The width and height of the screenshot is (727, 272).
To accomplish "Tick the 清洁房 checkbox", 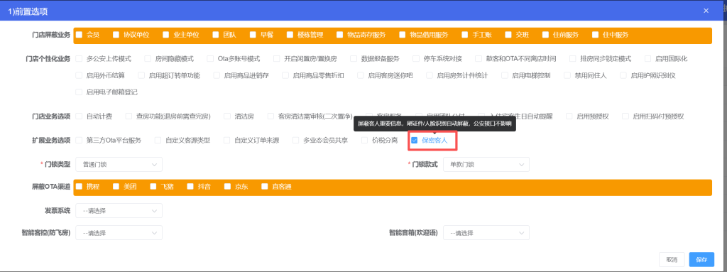I will (227, 116).
